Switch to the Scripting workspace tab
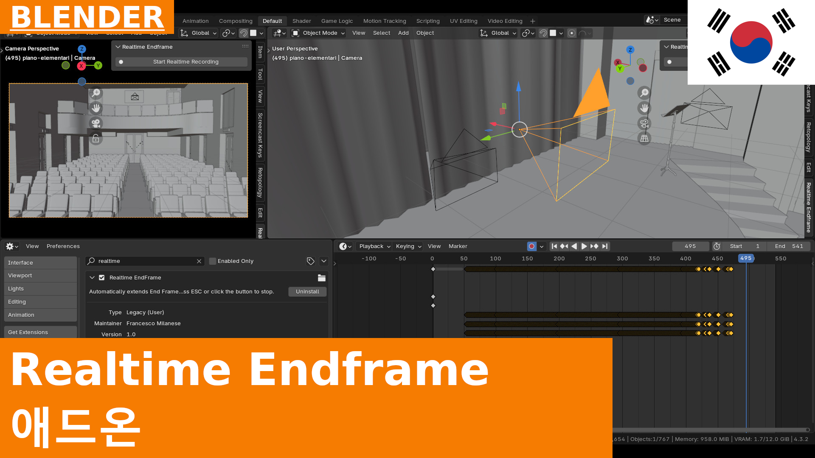 (x=428, y=21)
